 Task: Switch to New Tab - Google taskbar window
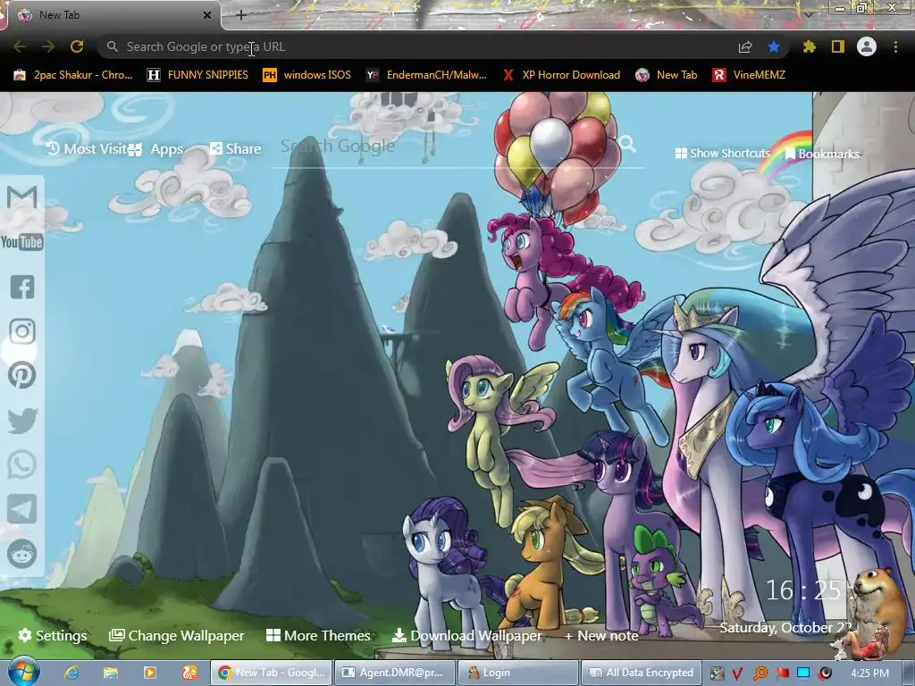[x=272, y=673]
